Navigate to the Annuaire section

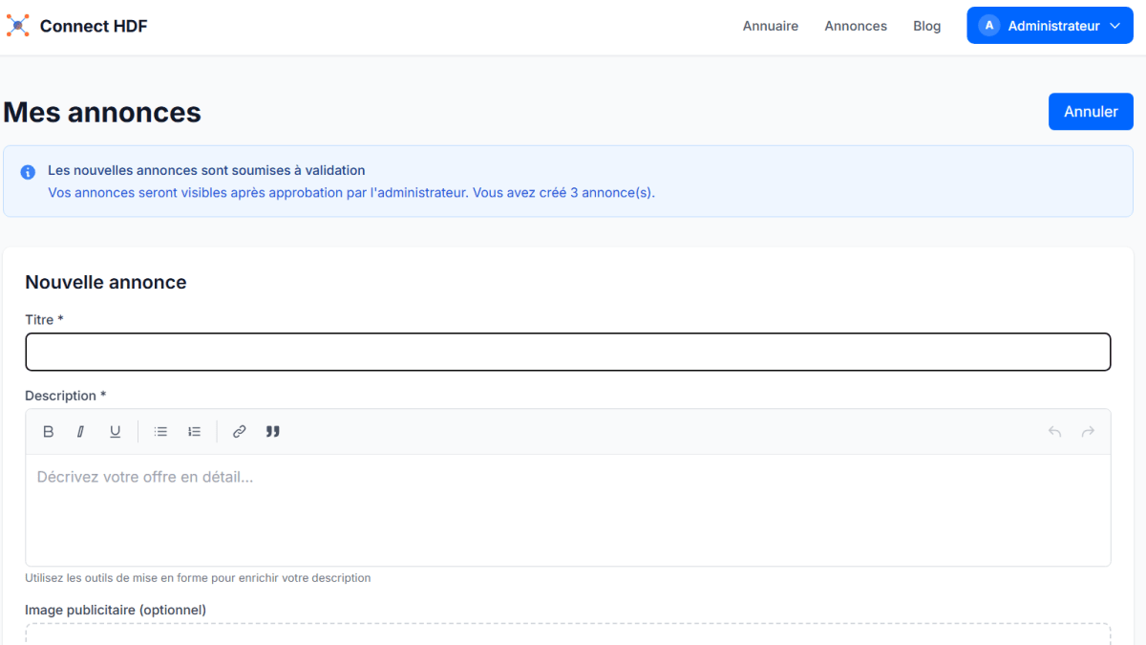770,26
